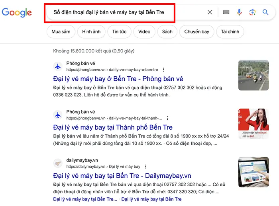This screenshot has width=279, height=206.
Task: Open 'Đại lý vé máy bay tại Thành phố Bến Tre'
Action: point(113,127)
